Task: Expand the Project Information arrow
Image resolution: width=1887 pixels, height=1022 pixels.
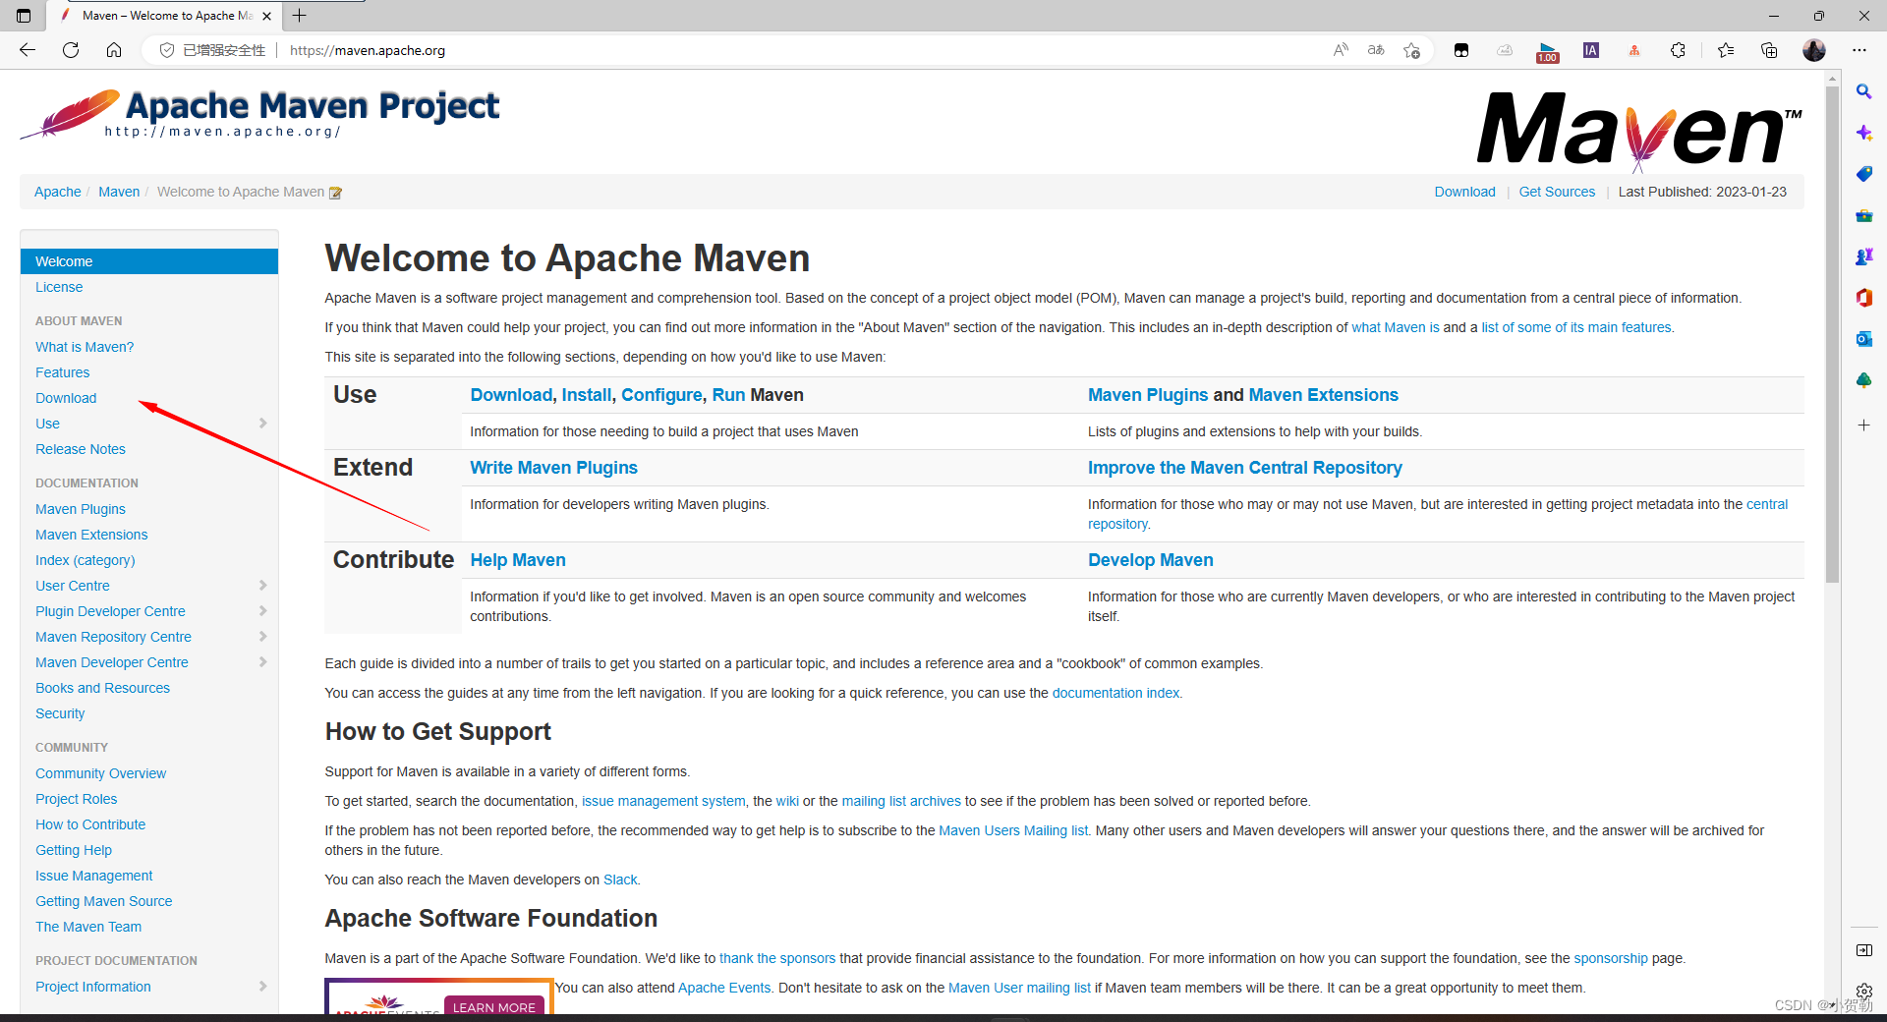Action: coord(262,987)
